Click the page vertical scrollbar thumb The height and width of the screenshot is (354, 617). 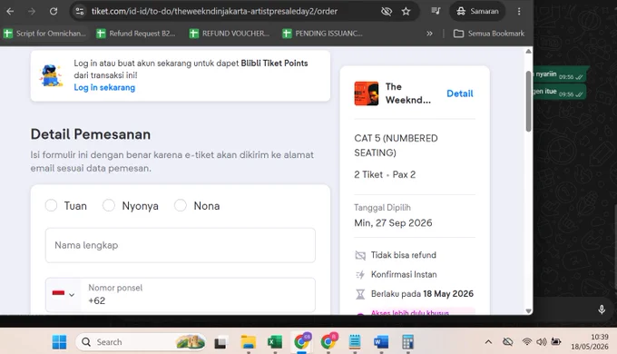click(528, 101)
